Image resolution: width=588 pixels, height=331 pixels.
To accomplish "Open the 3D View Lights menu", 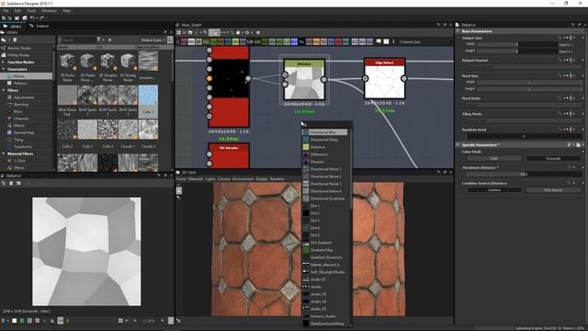I will [x=210, y=179].
